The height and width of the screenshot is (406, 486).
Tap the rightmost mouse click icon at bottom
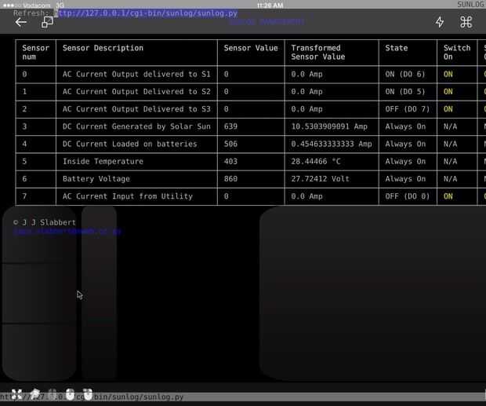tap(88, 394)
